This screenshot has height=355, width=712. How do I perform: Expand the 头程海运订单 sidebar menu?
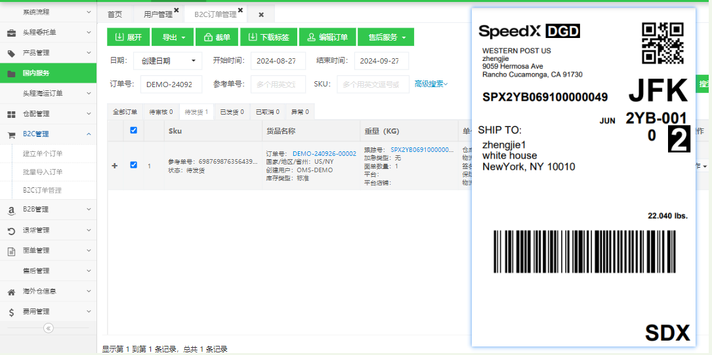89,94
